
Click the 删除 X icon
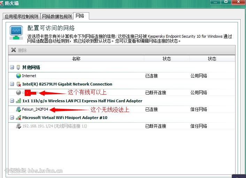pyautogui.click(x=14, y=50)
